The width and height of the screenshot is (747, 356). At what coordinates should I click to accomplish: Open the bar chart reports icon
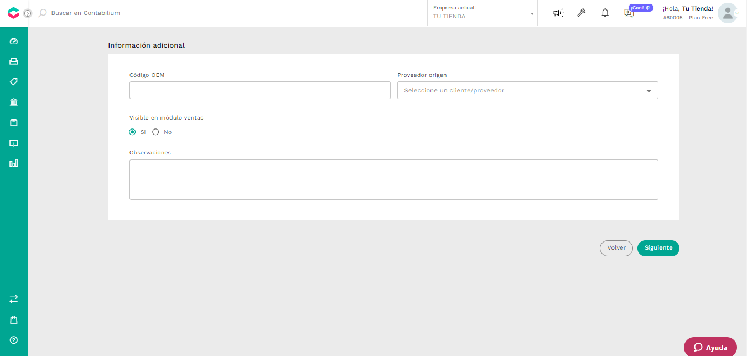click(14, 163)
